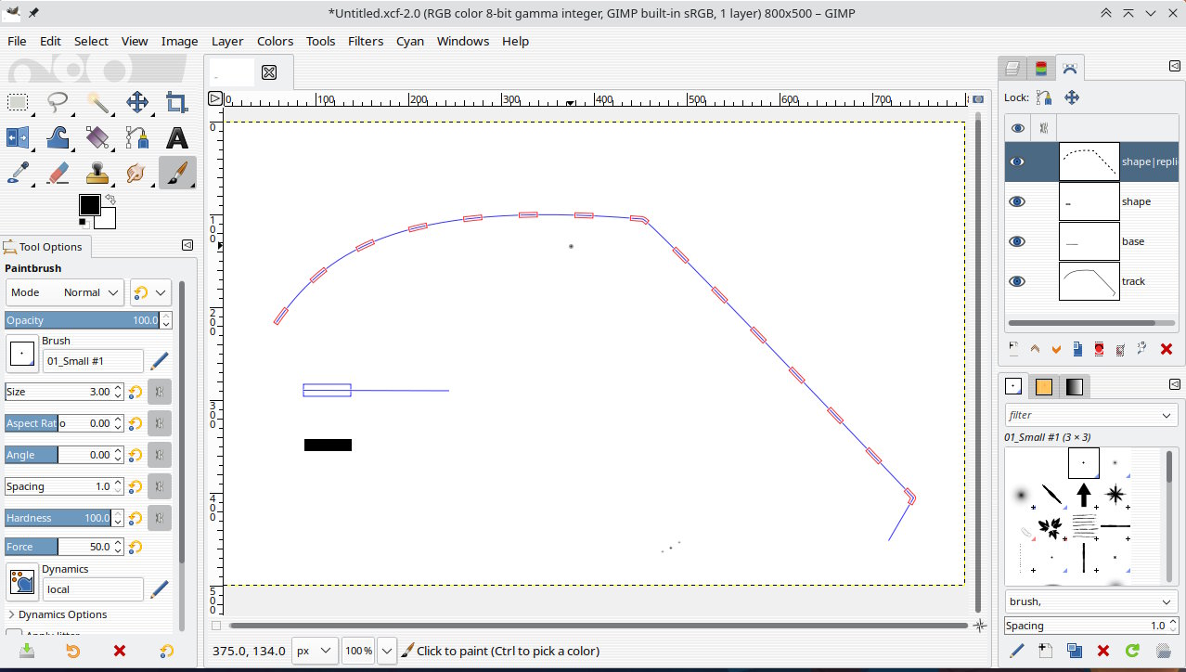Select the Clone stamp tool
This screenshot has height=672, width=1186.
click(97, 174)
